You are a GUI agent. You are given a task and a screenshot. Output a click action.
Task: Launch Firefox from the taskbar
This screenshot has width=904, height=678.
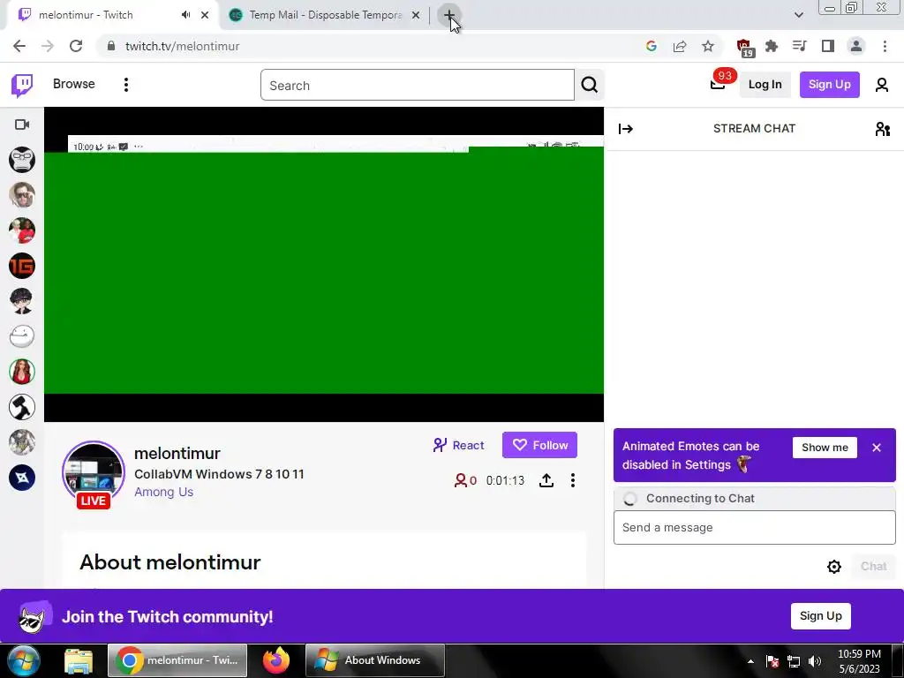coord(276,660)
